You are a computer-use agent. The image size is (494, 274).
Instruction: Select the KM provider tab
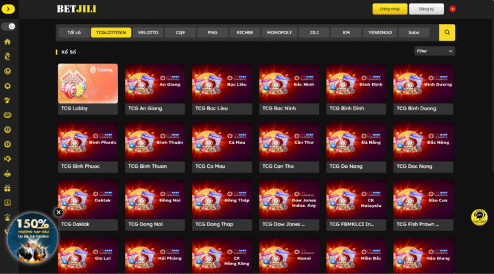tap(346, 32)
